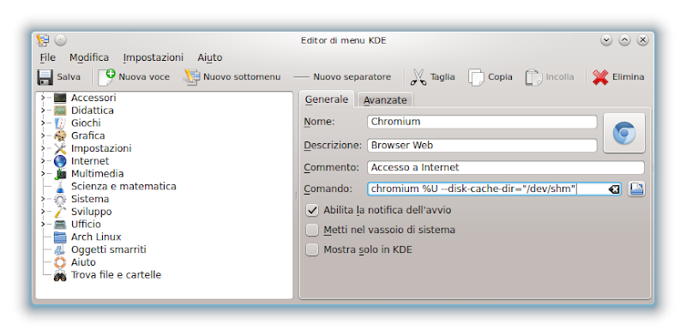686x336 pixels.
Task: Expand the Sistema tree branch
Action: [43, 199]
